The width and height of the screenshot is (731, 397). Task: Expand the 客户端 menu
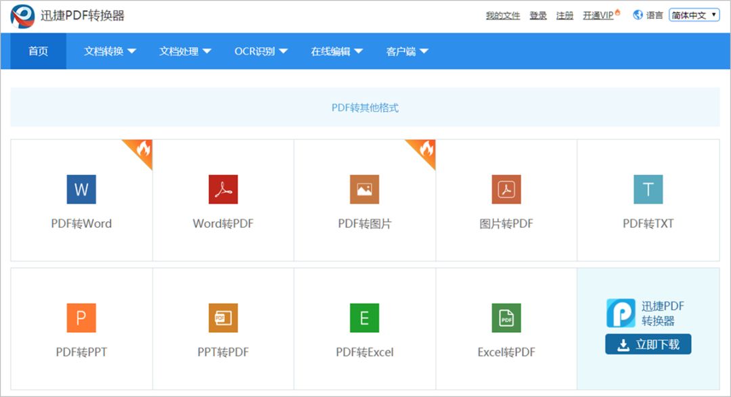click(x=407, y=51)
